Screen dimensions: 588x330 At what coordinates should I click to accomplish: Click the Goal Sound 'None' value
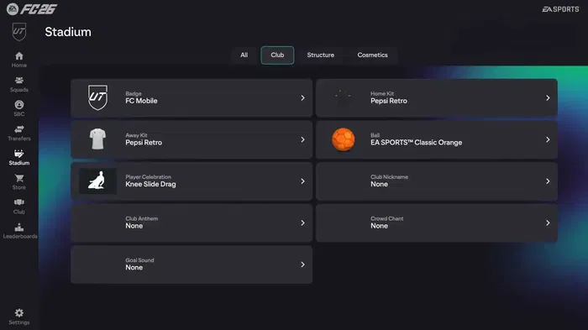pos(134,267)
